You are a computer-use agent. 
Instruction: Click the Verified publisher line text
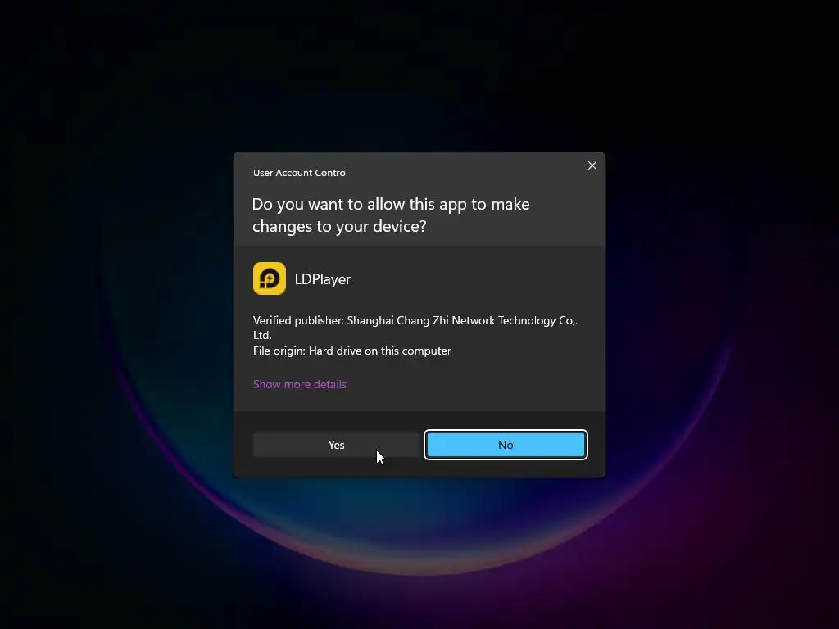click(x=415, y=328)
